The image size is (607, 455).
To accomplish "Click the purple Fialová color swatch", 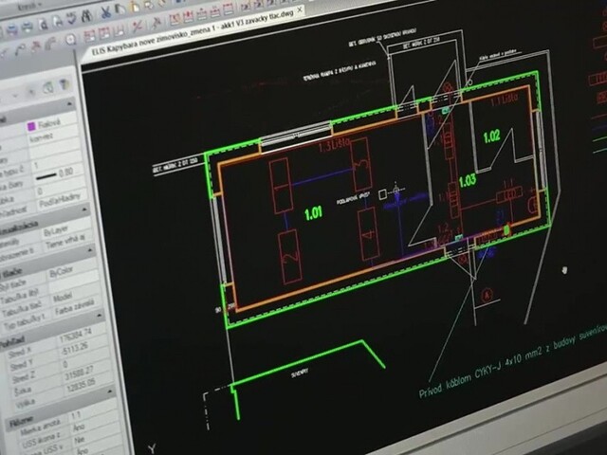I will (x=31, y=126).
